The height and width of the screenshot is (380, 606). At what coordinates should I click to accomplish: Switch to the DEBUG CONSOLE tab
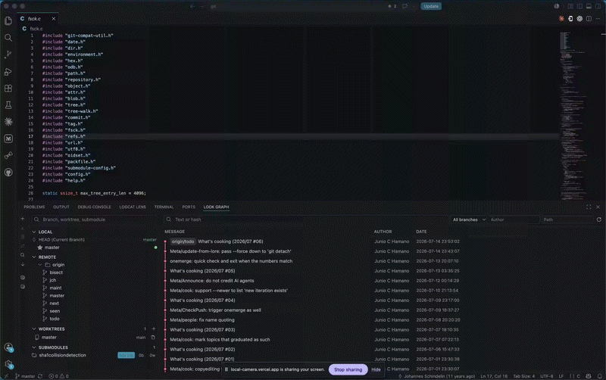pyautogui.click(x=94, y=207)
